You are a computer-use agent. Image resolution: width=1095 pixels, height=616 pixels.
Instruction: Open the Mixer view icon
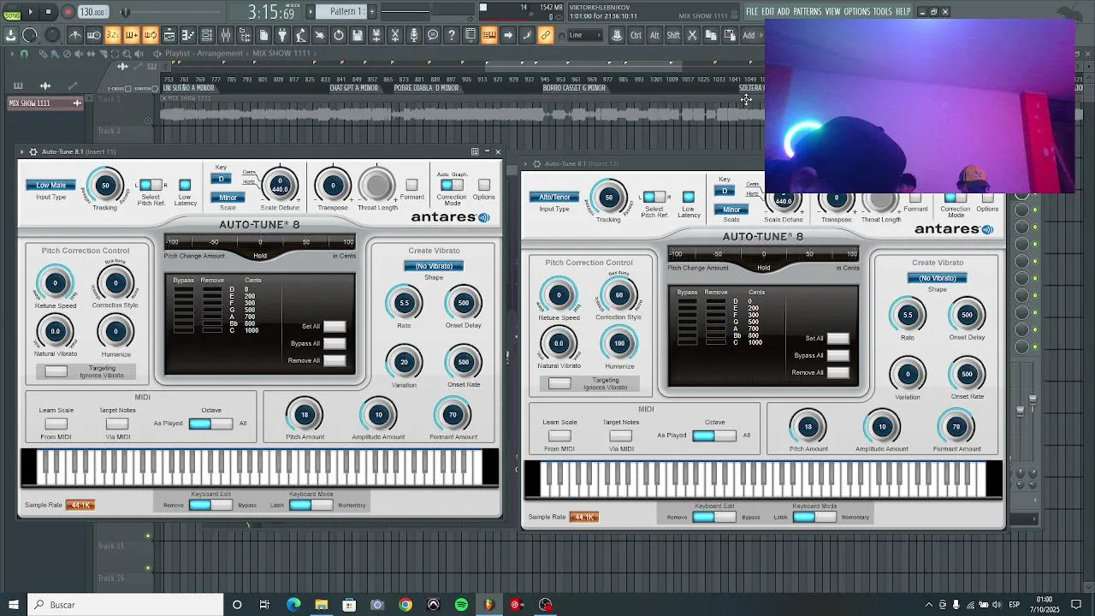point(226,35)
